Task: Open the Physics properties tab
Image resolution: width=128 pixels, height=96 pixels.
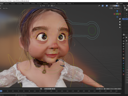Action: click(x=123, y=61)
